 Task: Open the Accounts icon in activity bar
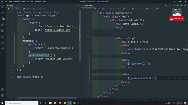[3, 89]
